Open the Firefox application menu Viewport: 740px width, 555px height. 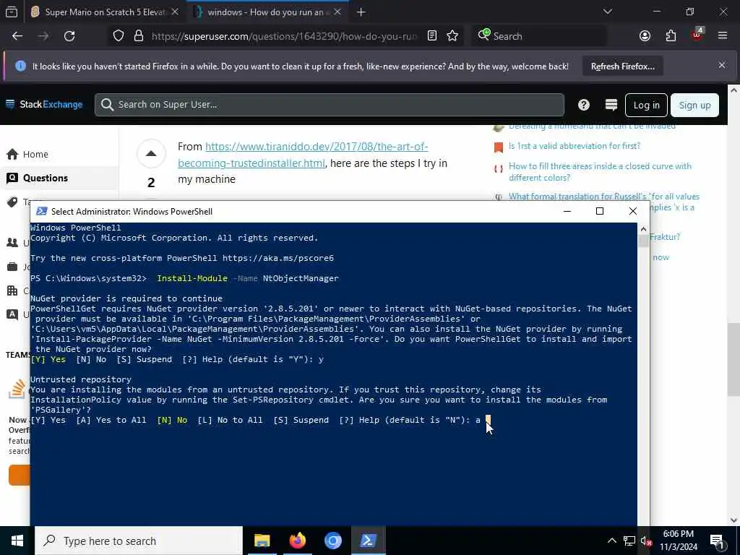[723, 35]
